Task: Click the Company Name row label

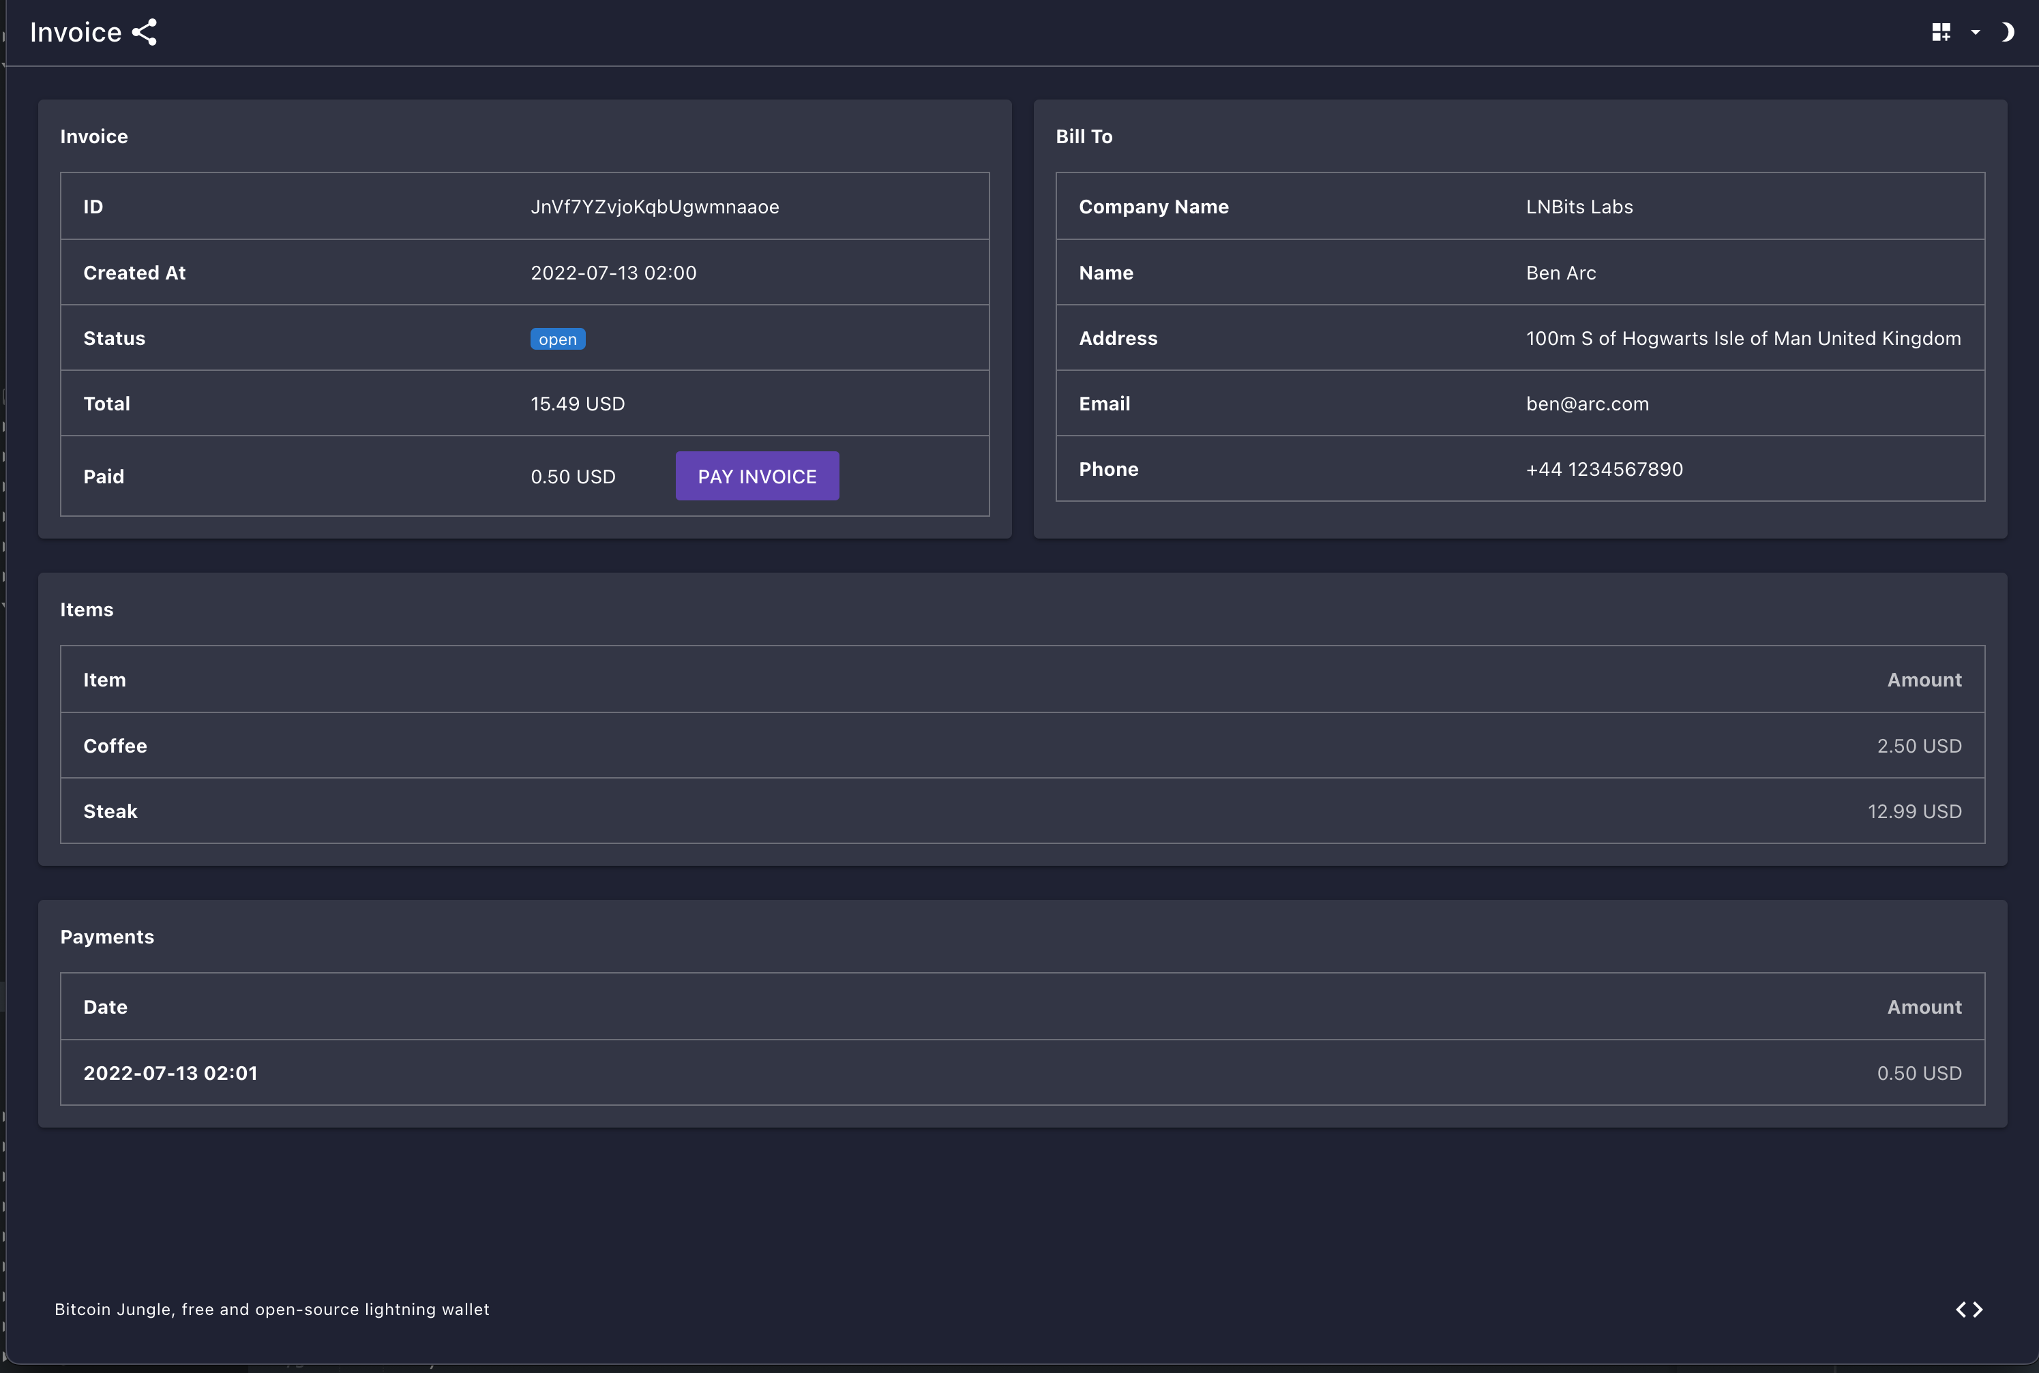Action: (x=1154, y=207)
